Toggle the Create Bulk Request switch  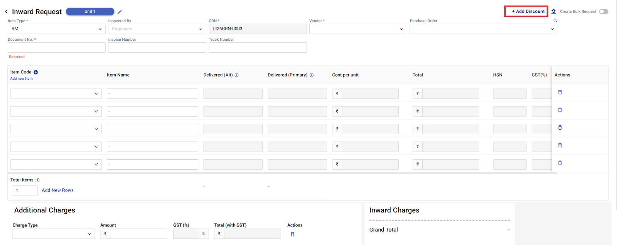pos(604,12)
